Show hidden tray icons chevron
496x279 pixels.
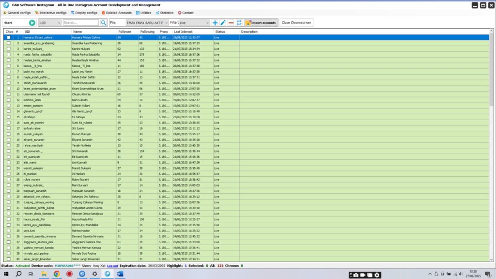[430, 274]
